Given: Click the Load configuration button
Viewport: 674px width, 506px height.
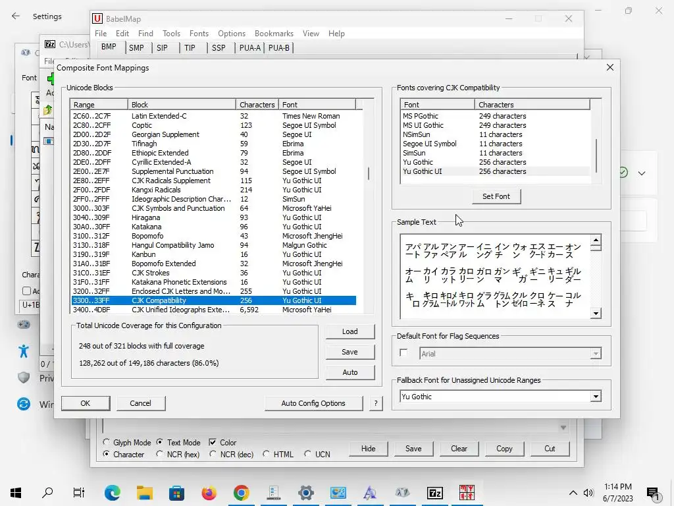Looking at the screenshot, I should 350,331.
